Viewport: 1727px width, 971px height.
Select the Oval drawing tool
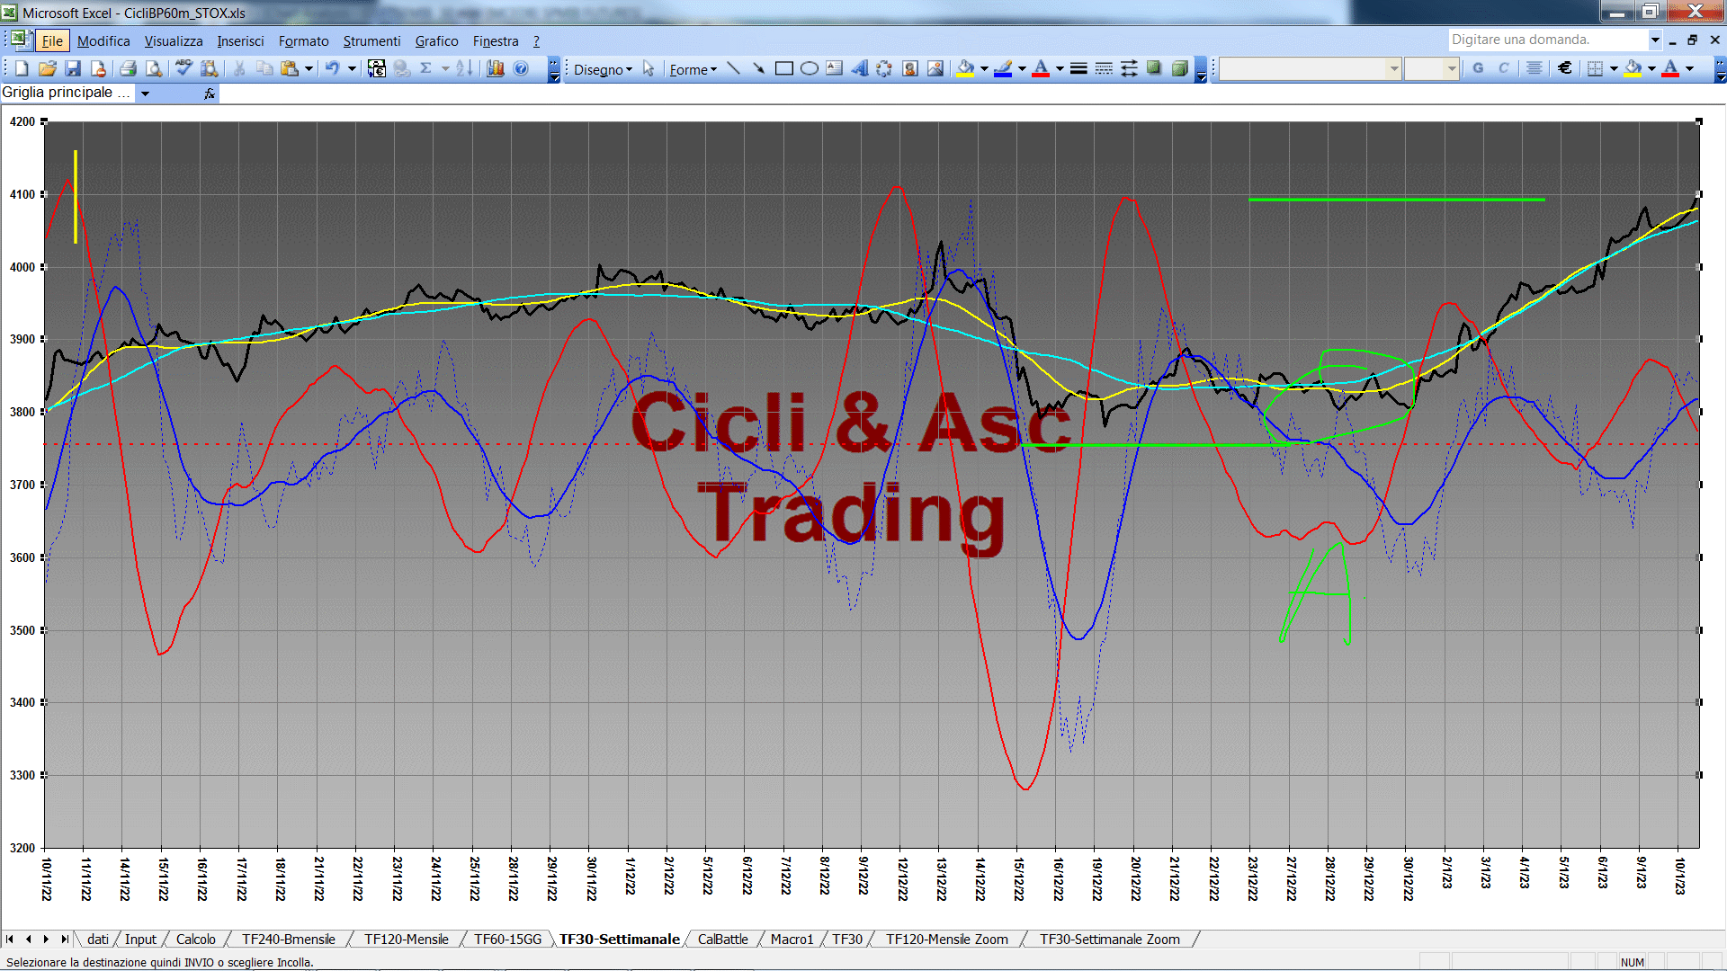[x=810, y=68]
